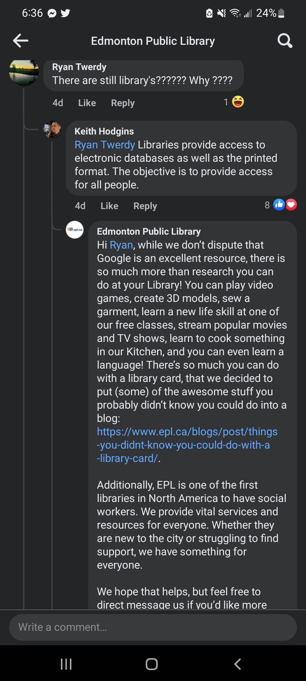Tap the blue Ryan mention in the library's reply
This screenshot has height=681, width=306.
tap(121, 245)
